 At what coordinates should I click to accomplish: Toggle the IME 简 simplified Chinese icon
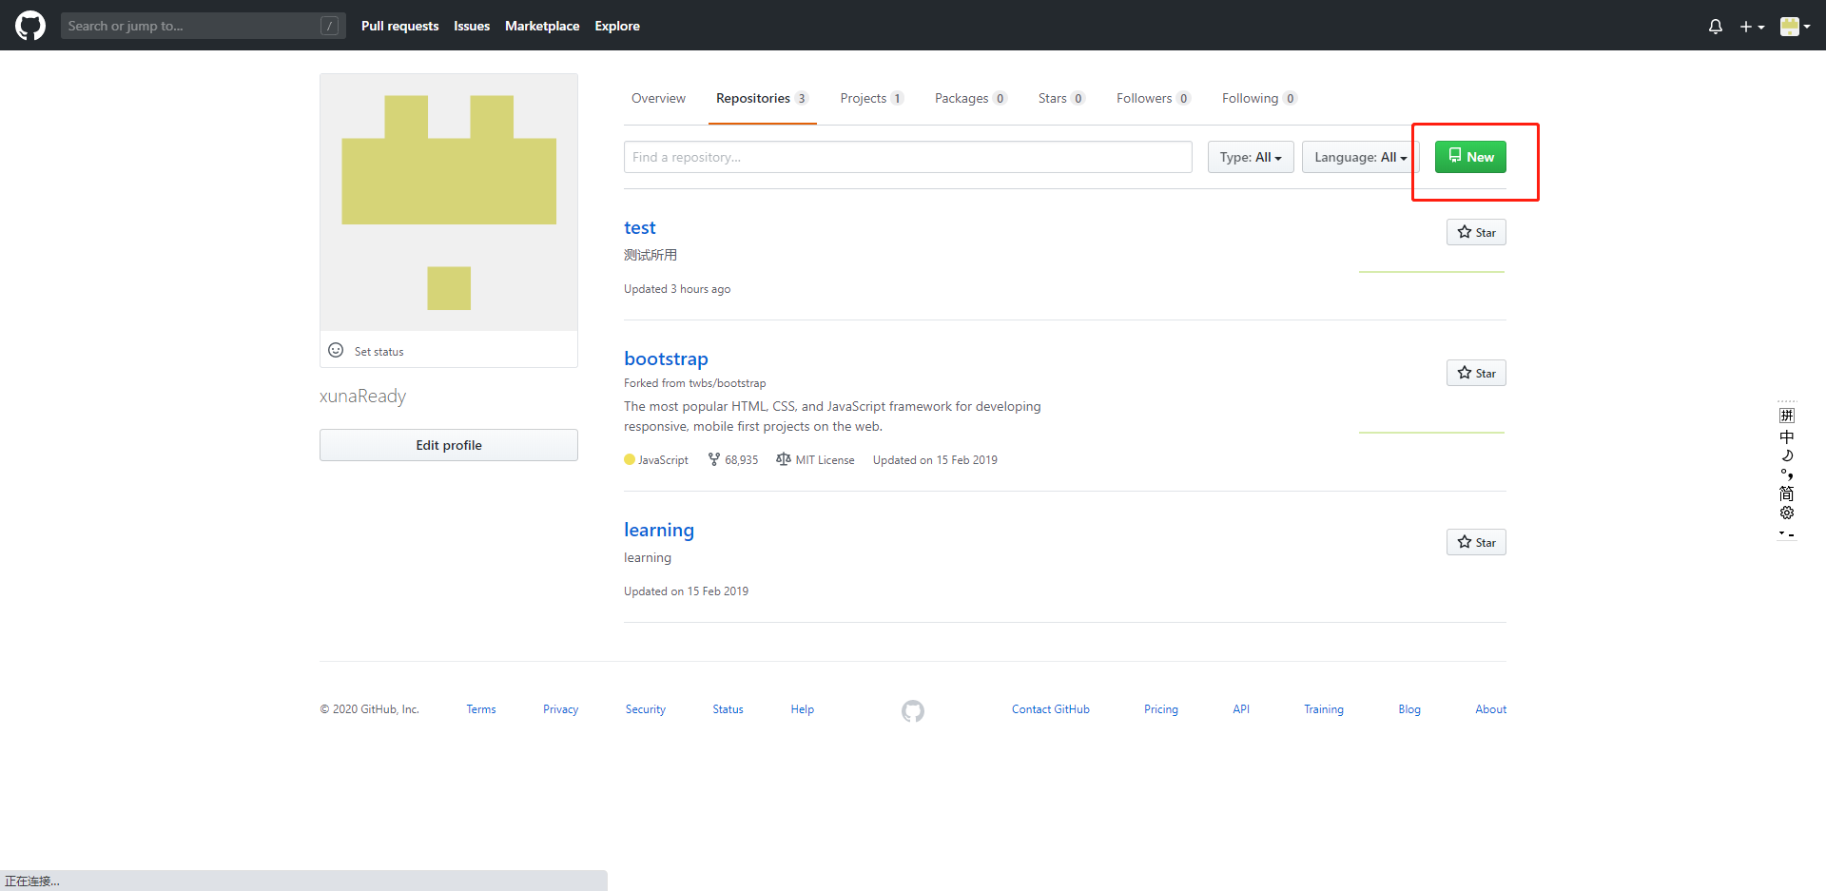1787,494
